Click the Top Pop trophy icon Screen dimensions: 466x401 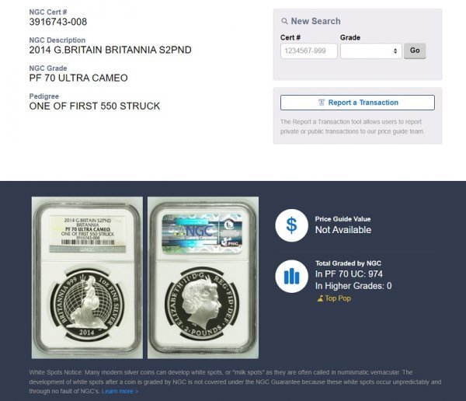[320, 298]
